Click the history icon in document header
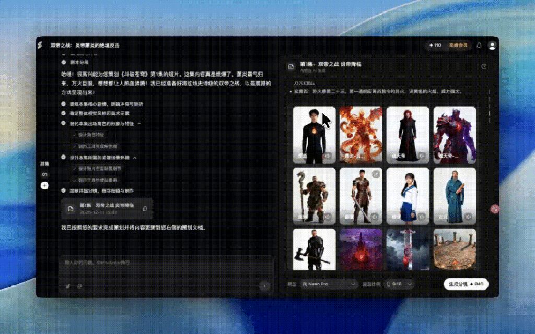The width and height of the screenshot is (535, 334). 484,66
